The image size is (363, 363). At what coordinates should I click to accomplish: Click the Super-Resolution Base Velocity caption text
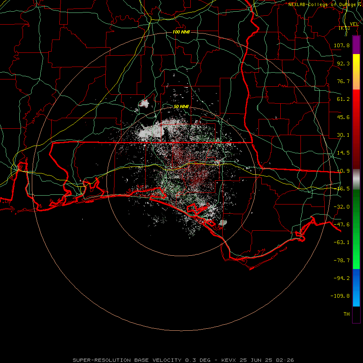point(183,360)
